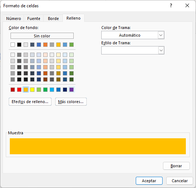The width and height of the screenshot is (196, 188).
Task: Open the Fuente tab
Action: click(x=34, y=19)
